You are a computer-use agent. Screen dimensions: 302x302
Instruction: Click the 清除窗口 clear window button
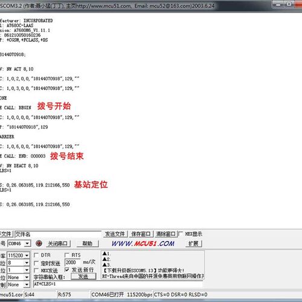click(165, 234)
